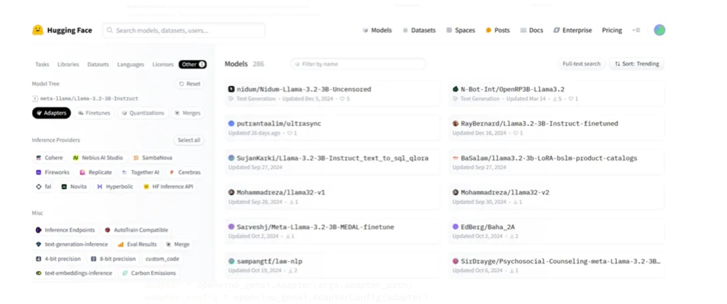Open N-Bot-Int/OpenRP3B-Llama3.2 model
This screenshot has height=304, width=727.
click(556, 94)
